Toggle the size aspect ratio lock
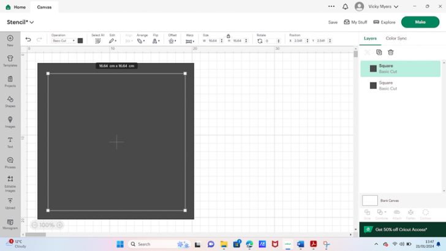 click(x=229, y=36)
